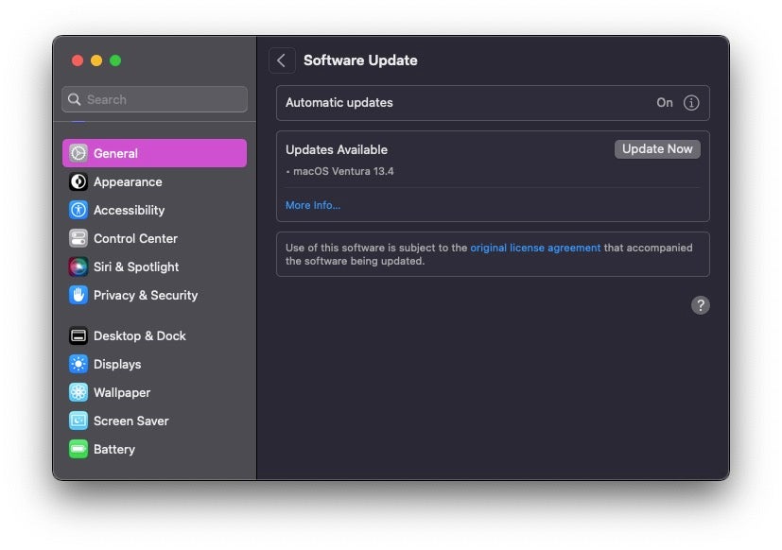Viewport: 782px width, 550px height.
Task: Click the yellow minimize window button
Action: pyautogui.click(x=96, y=60)
